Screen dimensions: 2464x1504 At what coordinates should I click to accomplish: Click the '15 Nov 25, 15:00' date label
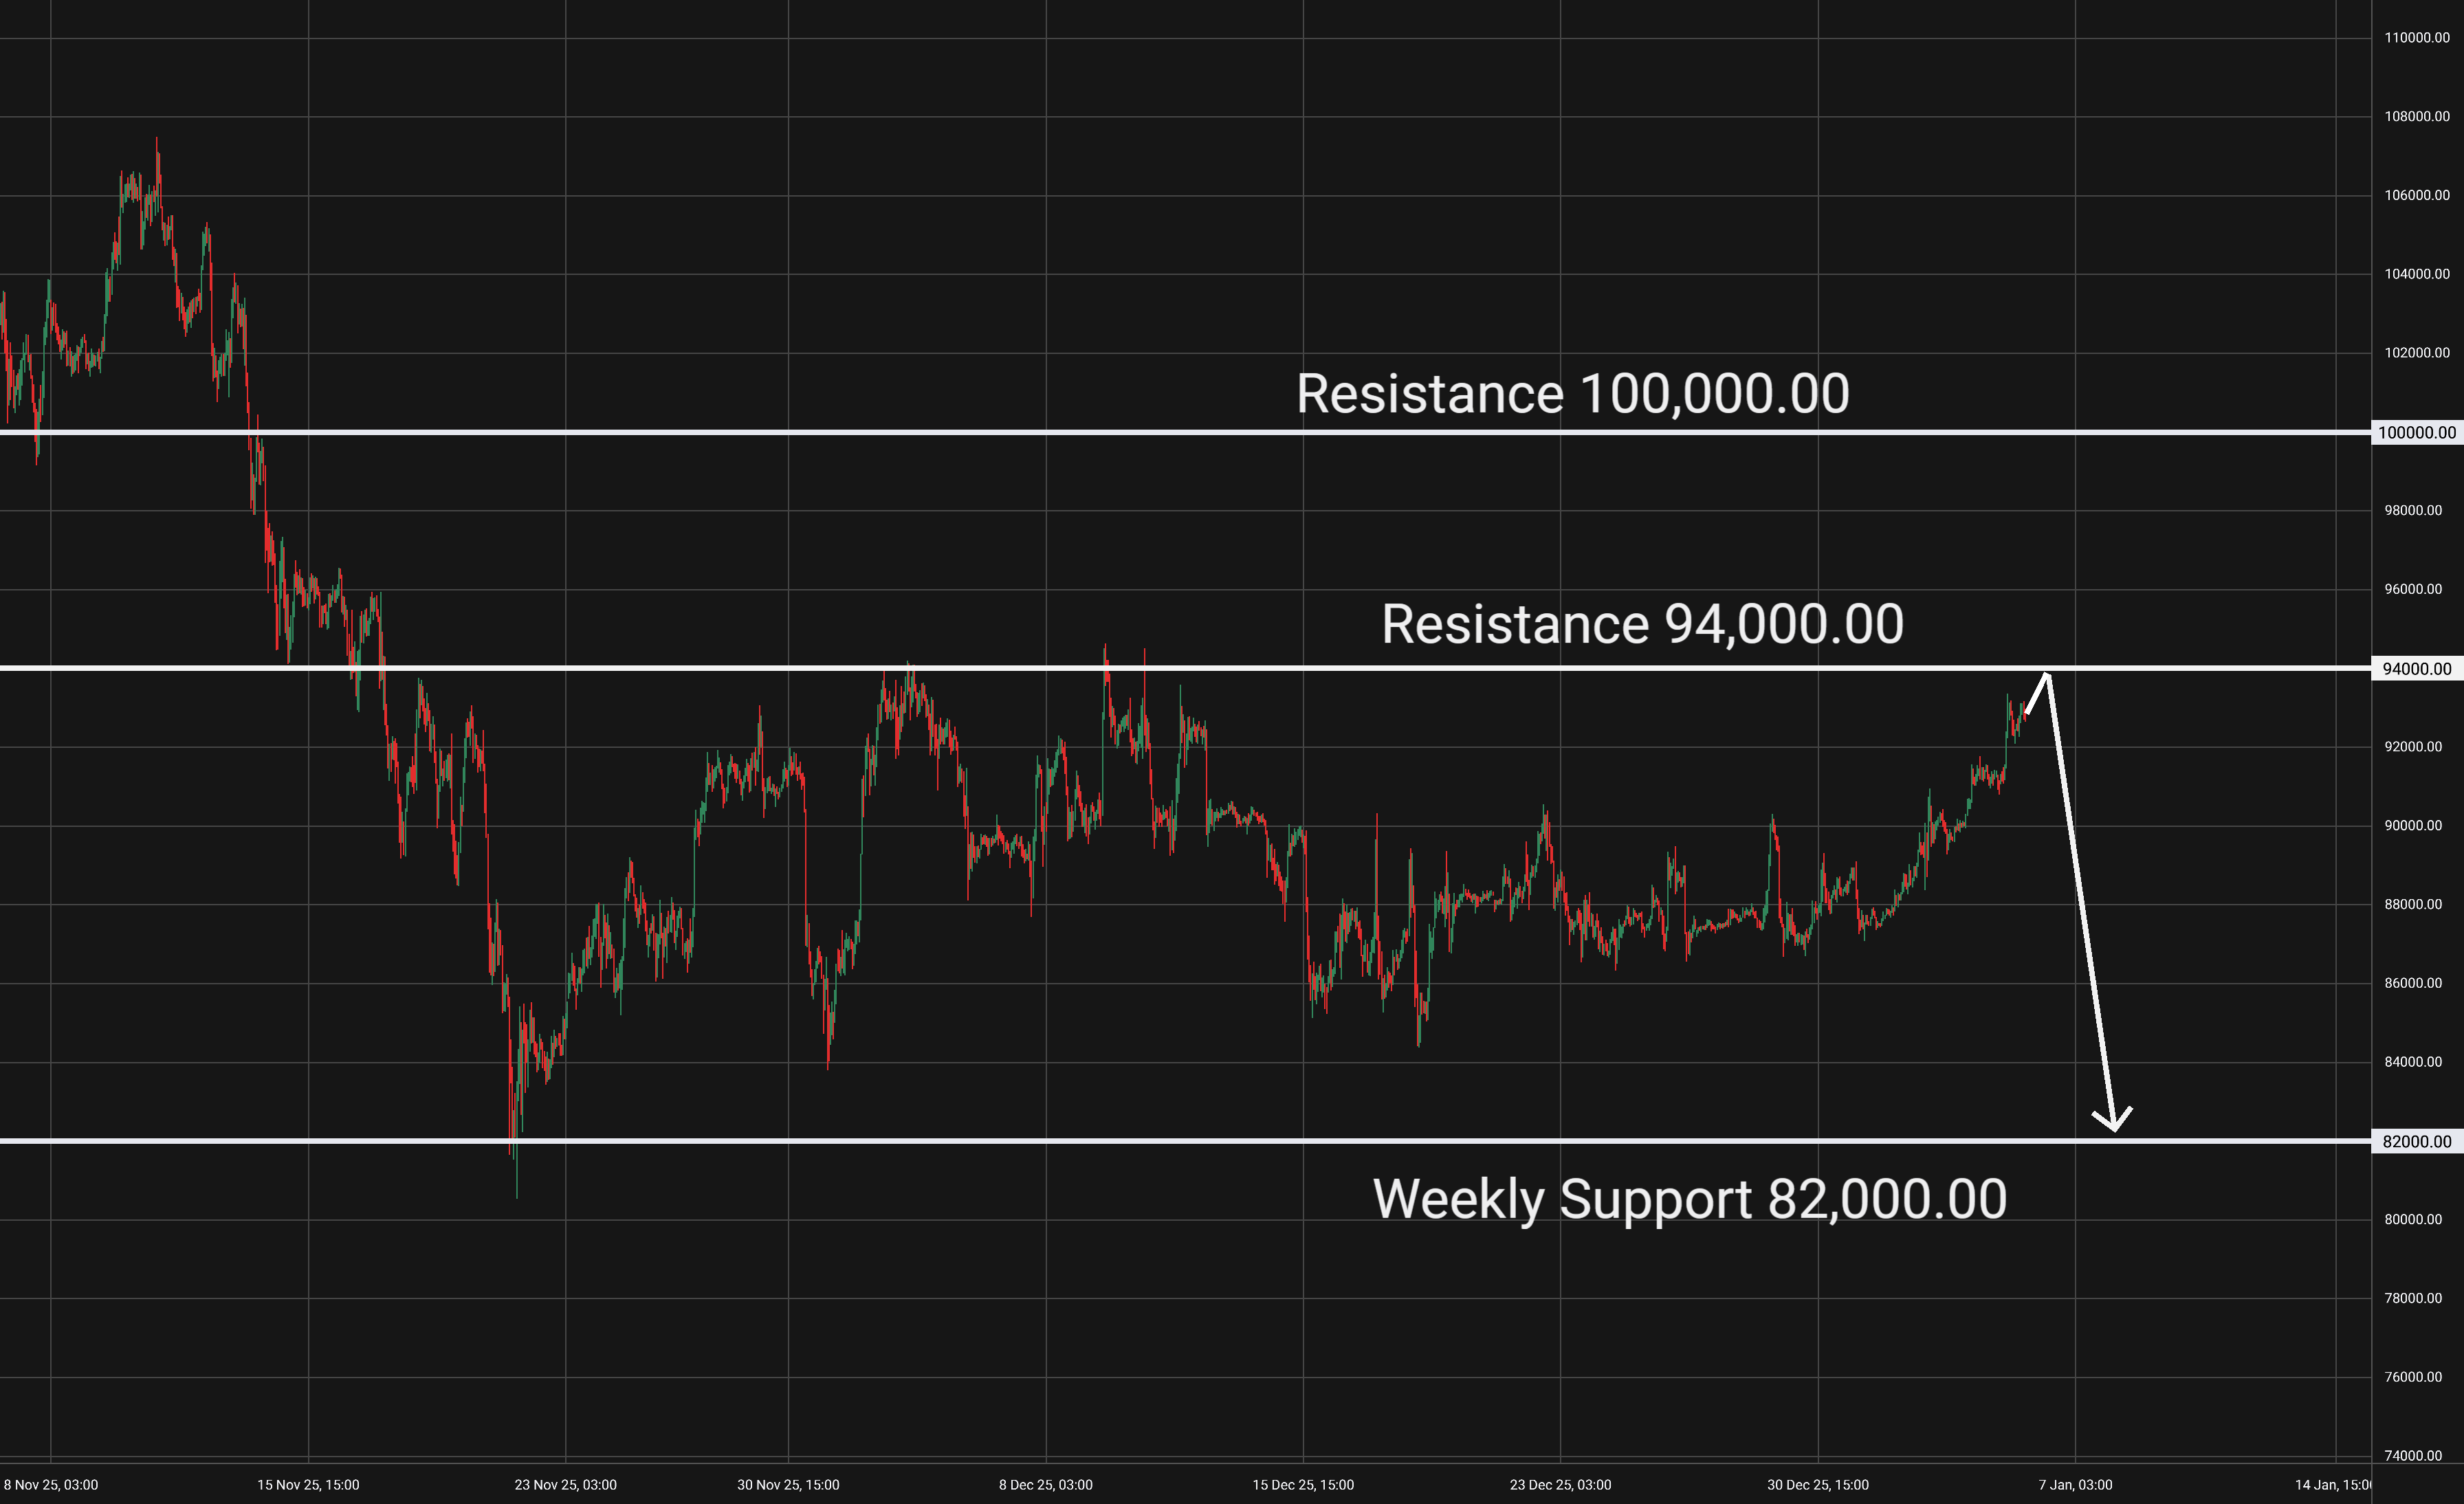(x=308, y=1485)
